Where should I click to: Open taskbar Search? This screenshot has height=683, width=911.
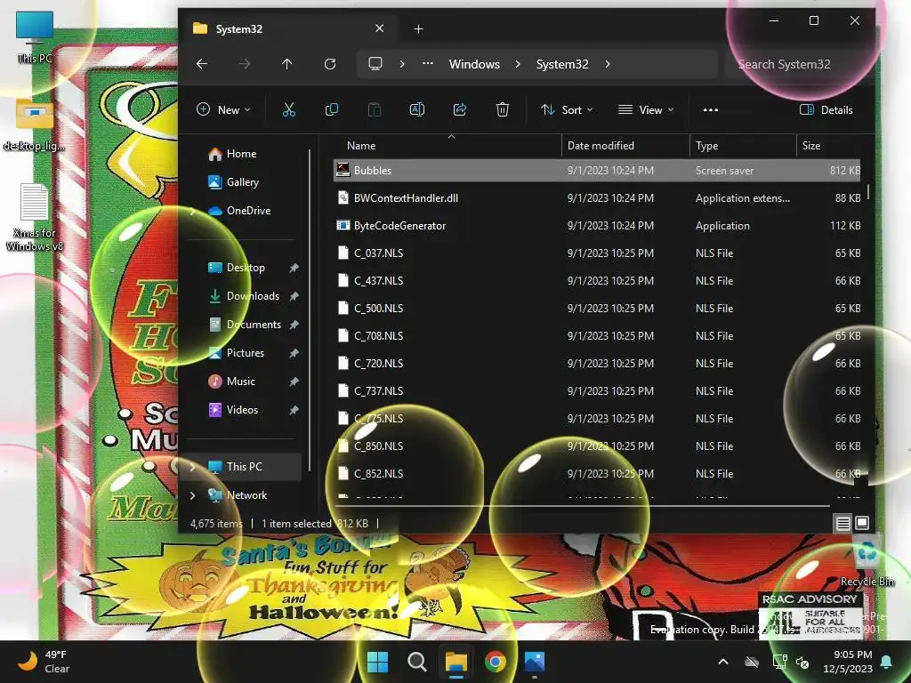416,662
